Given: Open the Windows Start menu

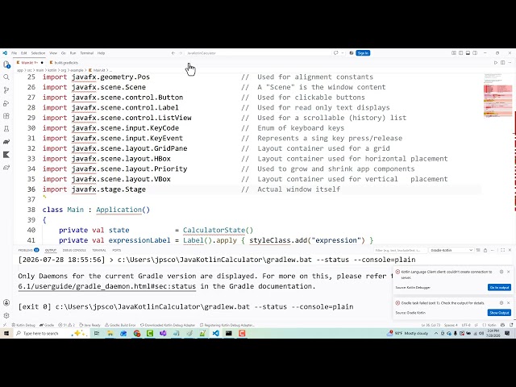Looking at the screenshot, I should tap(6, 333).
